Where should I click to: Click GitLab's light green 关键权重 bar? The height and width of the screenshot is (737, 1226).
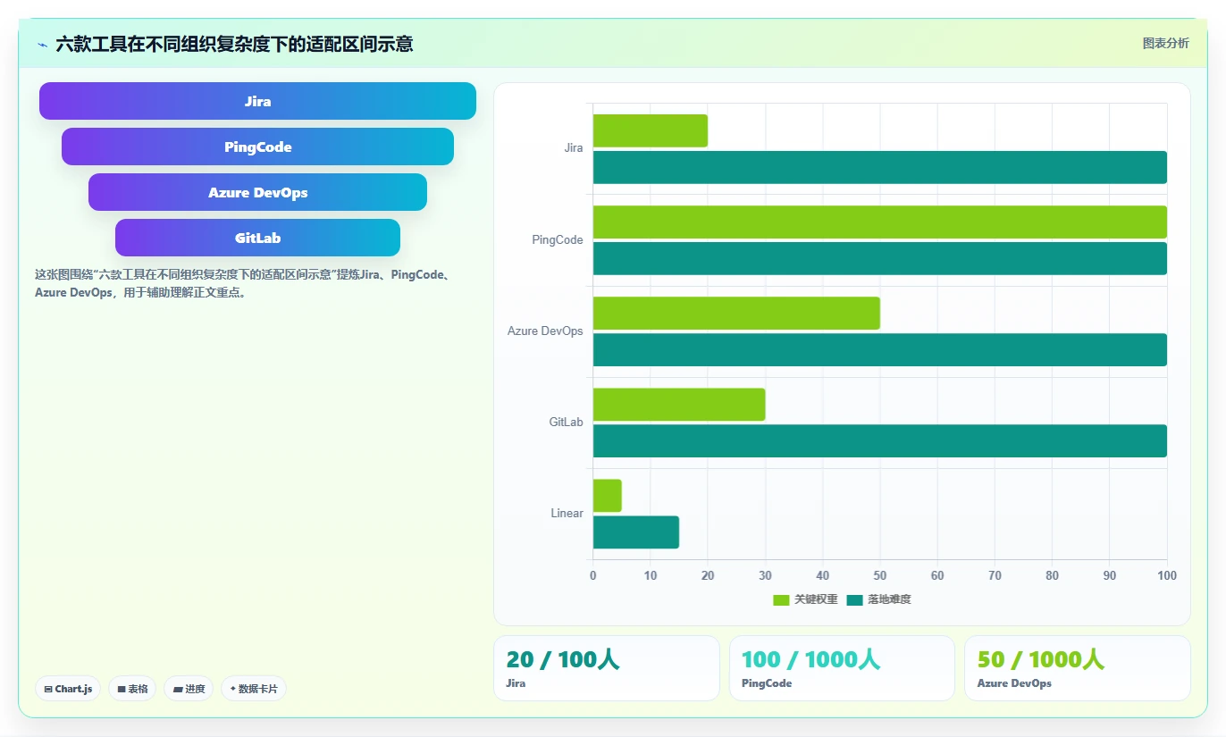click(x=679, y=404)
